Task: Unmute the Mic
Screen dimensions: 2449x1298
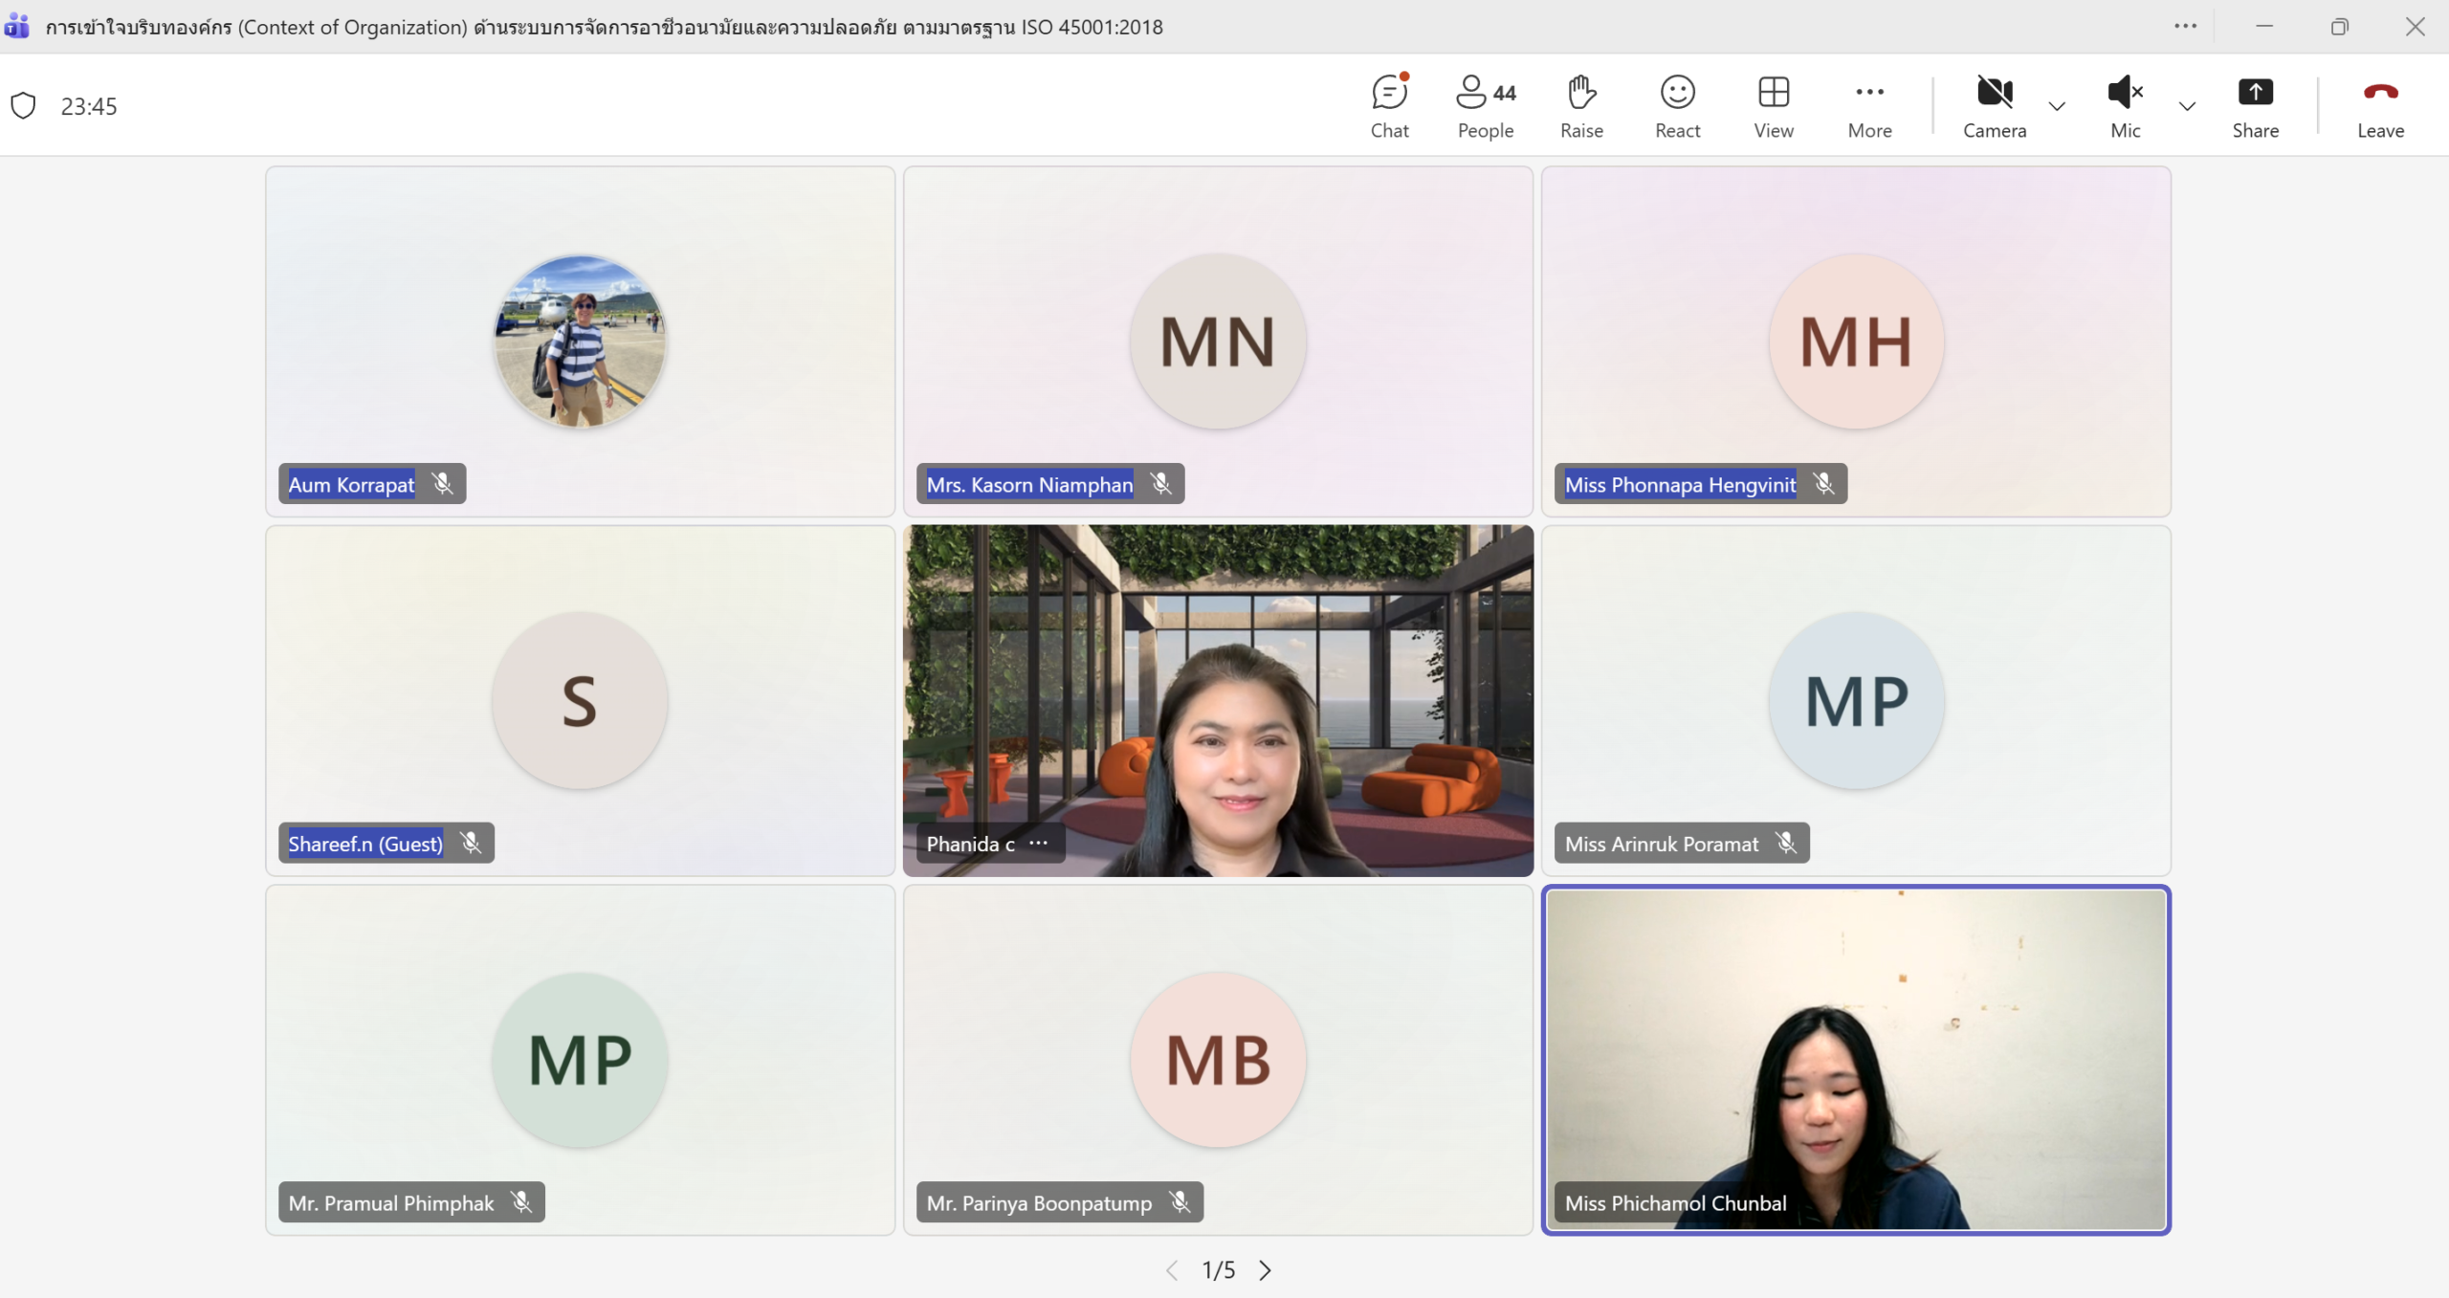Action: coord(2125,105)
